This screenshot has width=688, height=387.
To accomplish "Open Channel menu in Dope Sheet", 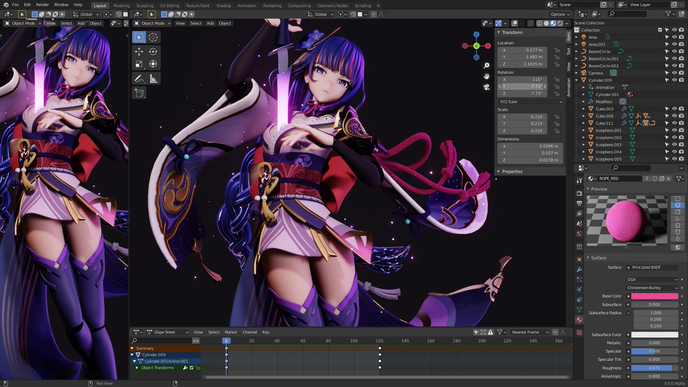I will tap(249, 332).
